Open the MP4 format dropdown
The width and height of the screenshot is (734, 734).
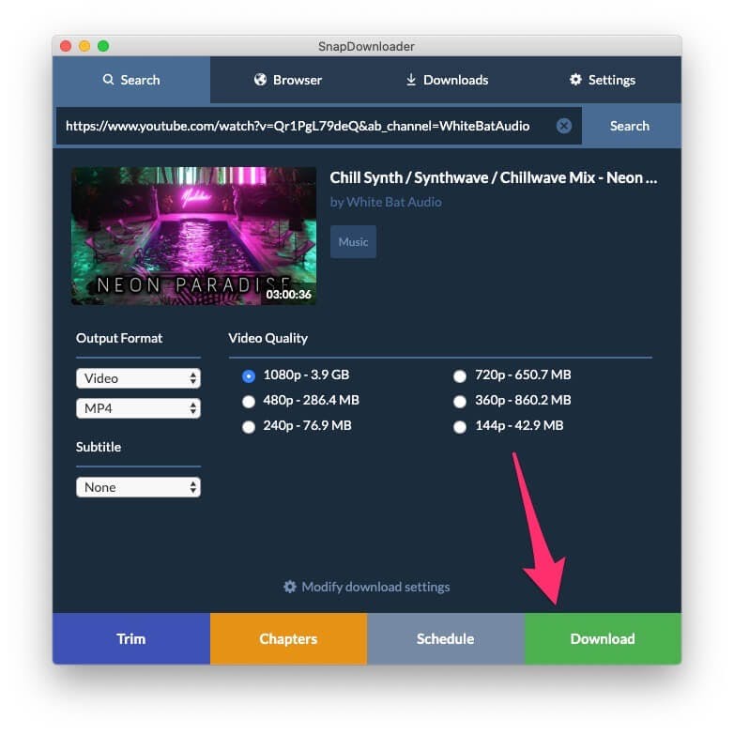click(x=138, y=408)
